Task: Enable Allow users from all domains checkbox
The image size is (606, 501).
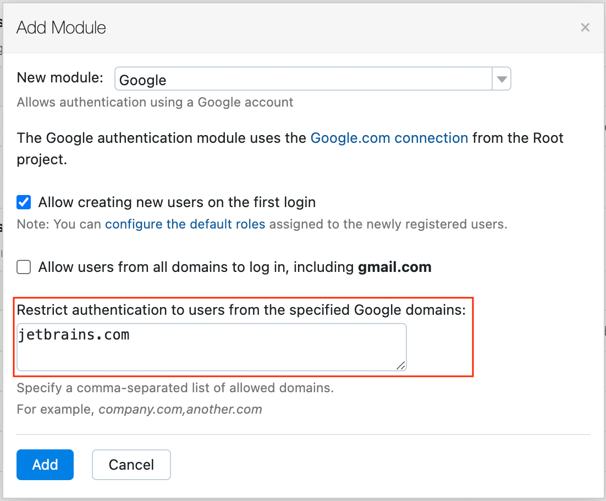Action: (x=24, y=267)
